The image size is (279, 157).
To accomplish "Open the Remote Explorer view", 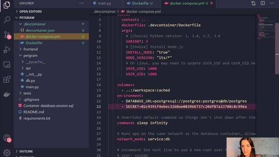I will (7, 65).
